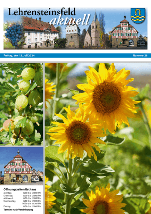Click the 'Donnerstag' row label
The width and height of the screenshot is (151, 214).
coord(10,201)
